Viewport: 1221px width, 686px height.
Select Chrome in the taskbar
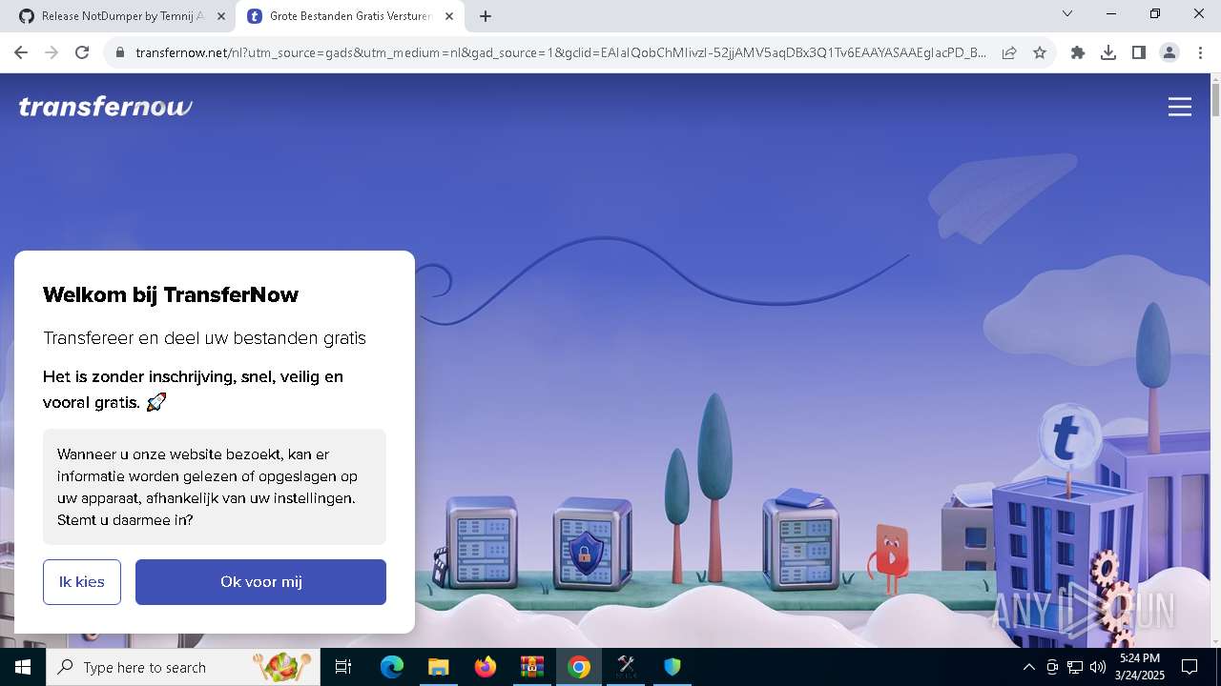(x=579, y=667)
